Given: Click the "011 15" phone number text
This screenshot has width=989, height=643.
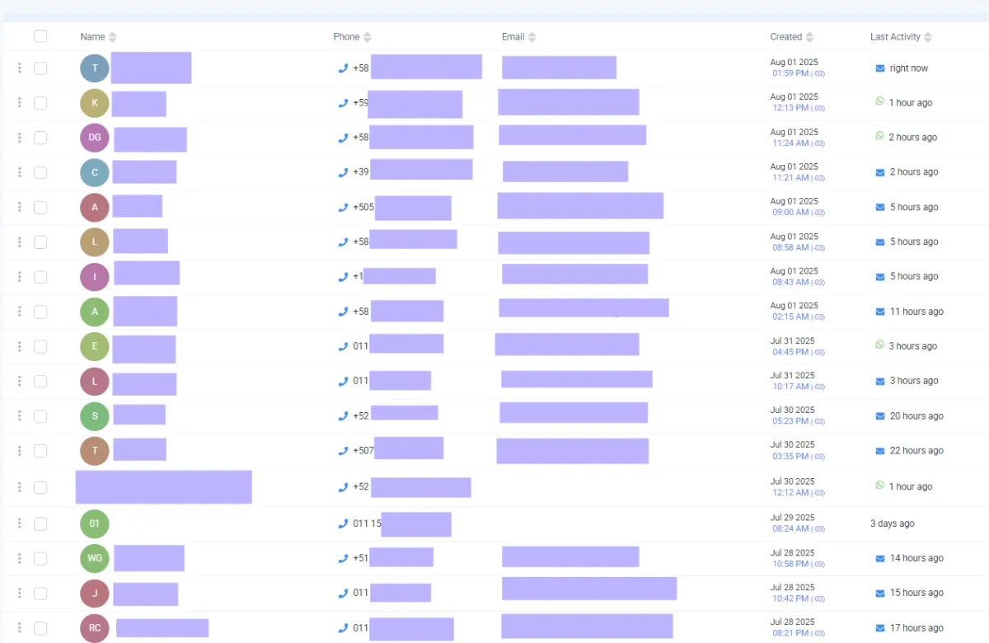Looking at the screenshot, I should coord(367,523).
